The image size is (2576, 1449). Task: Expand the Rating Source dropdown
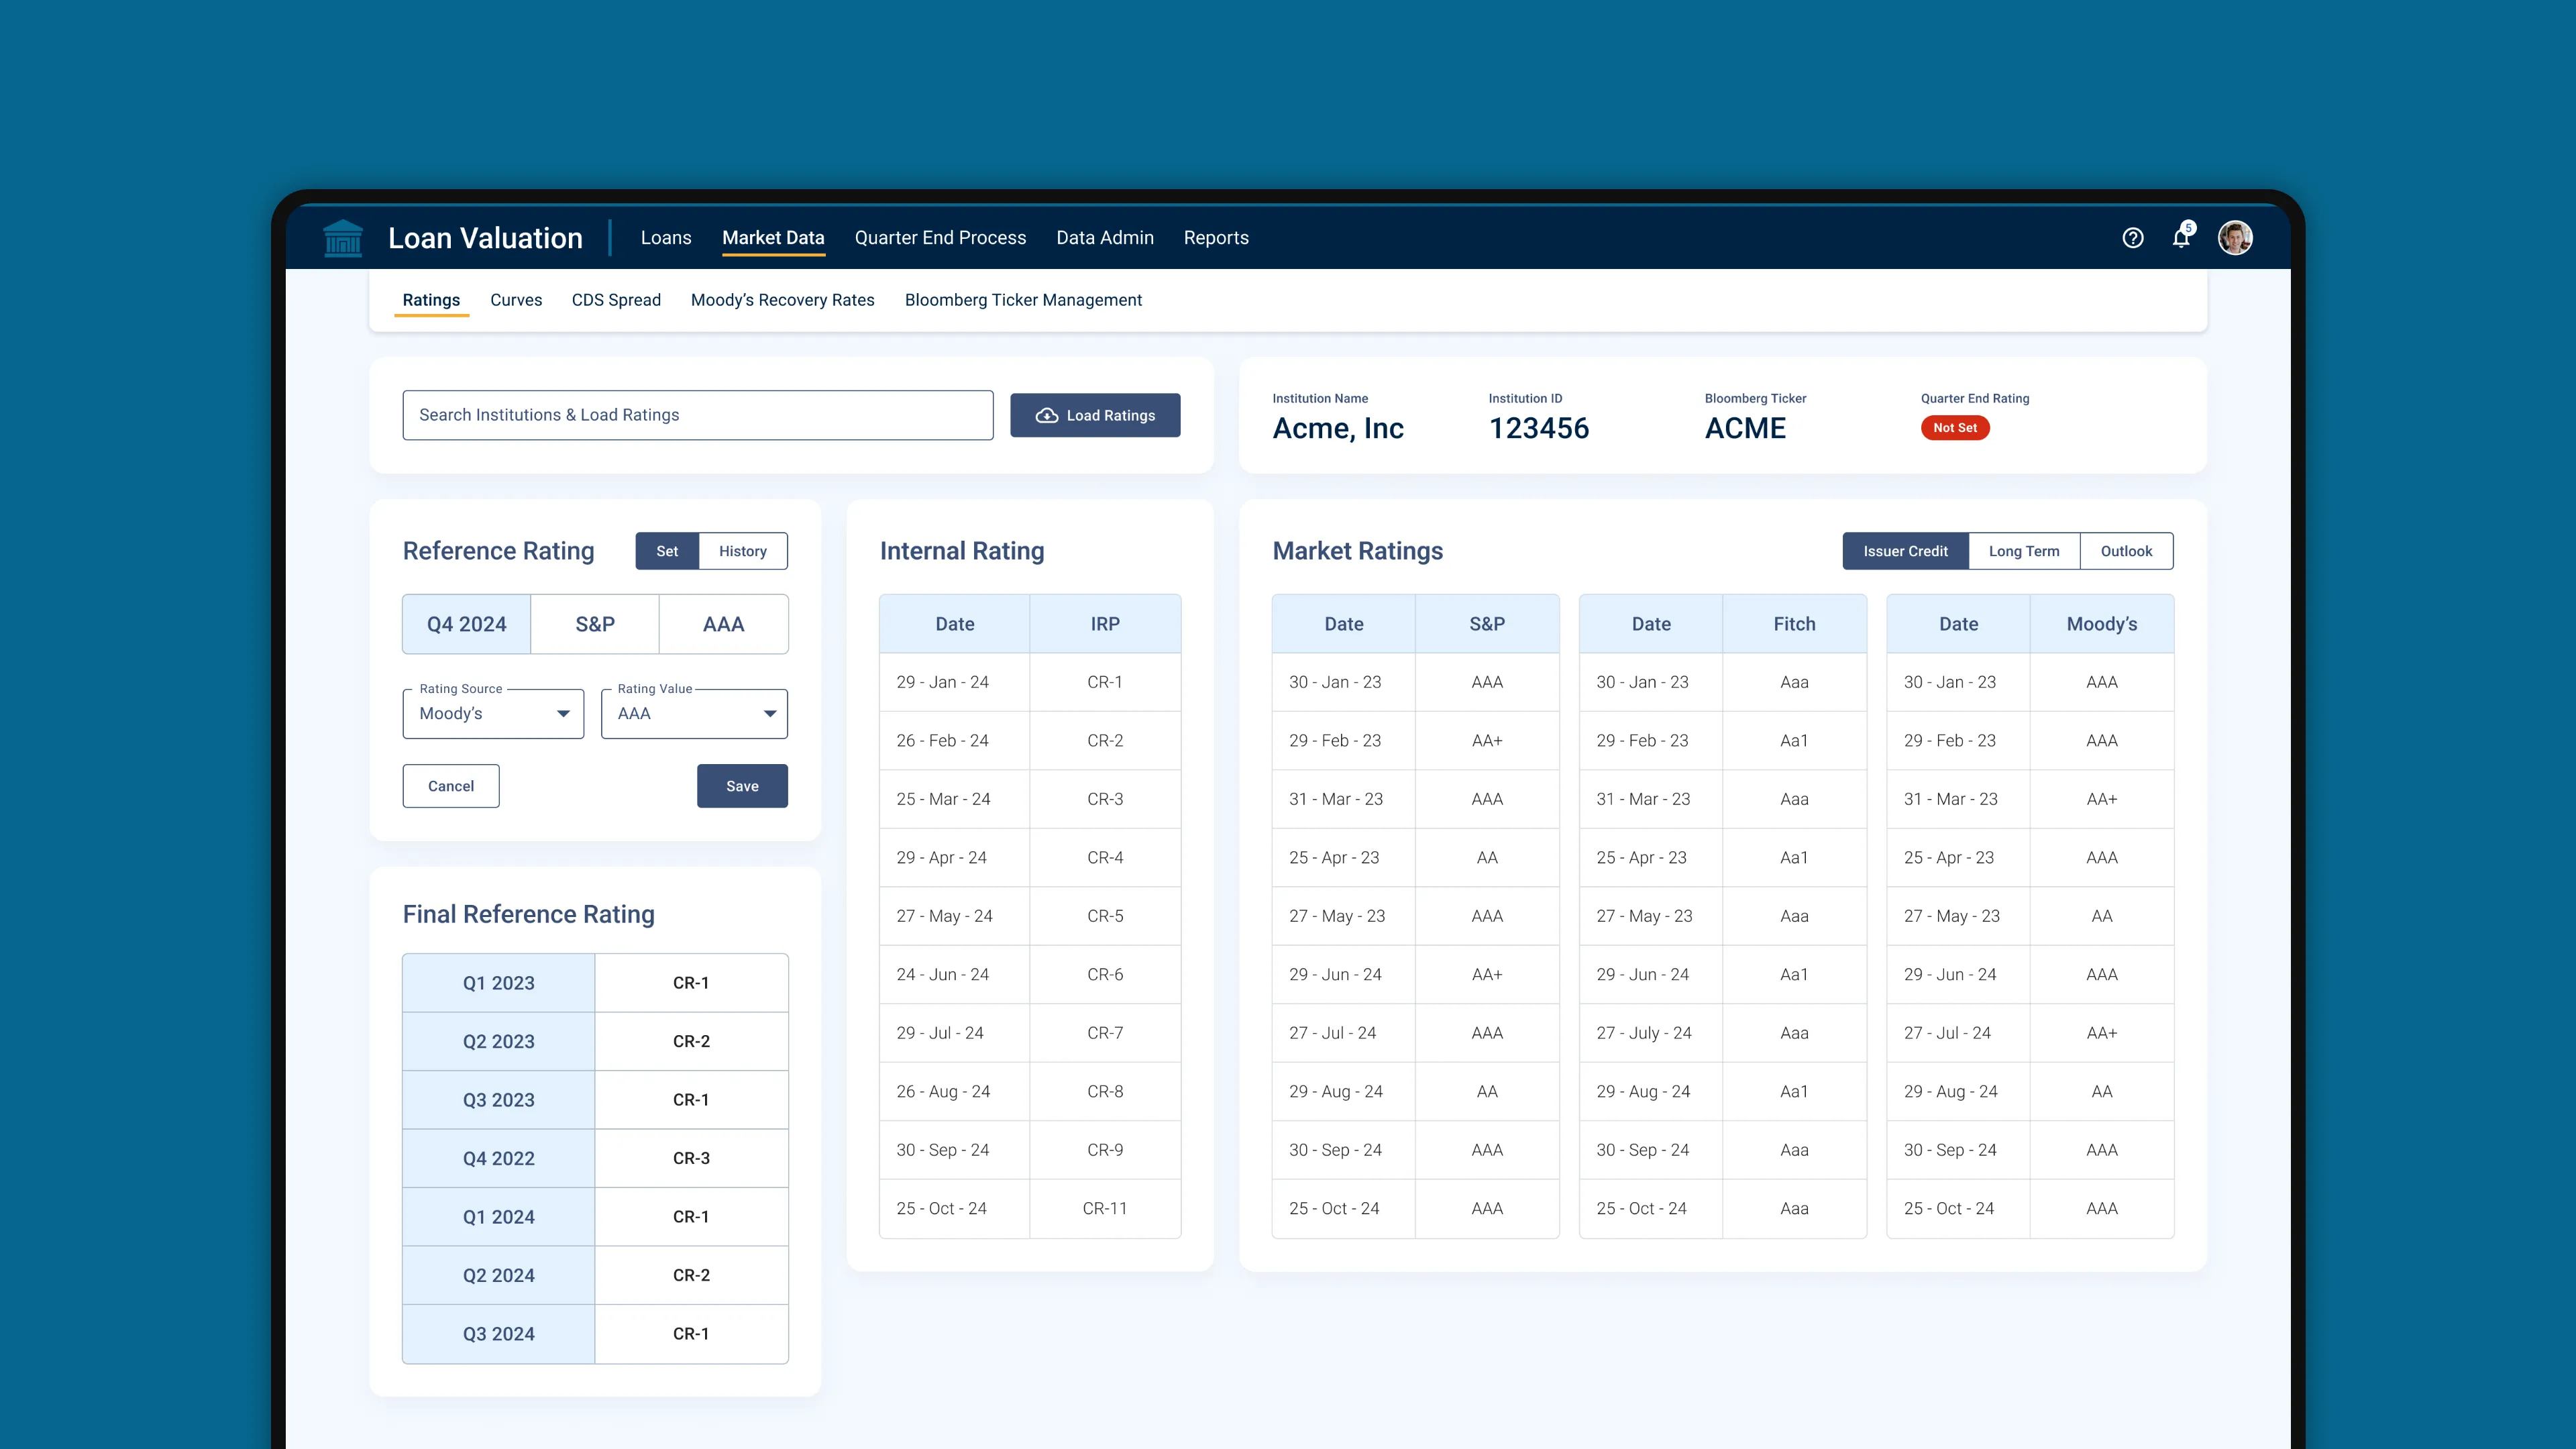tap(493, 714)
